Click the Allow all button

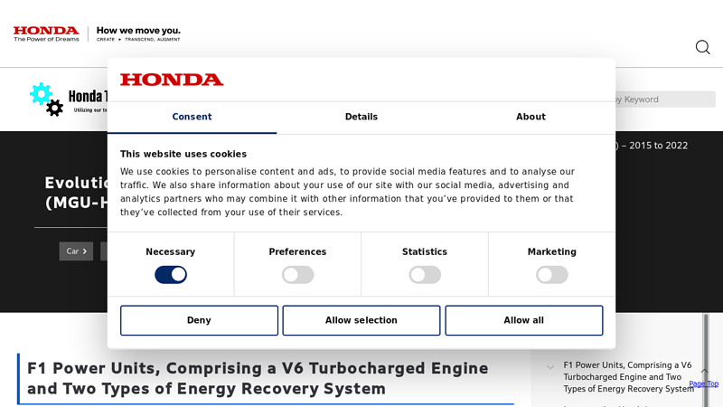524,320
